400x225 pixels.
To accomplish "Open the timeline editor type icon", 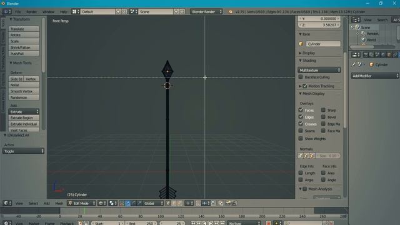I will (7, 223).
